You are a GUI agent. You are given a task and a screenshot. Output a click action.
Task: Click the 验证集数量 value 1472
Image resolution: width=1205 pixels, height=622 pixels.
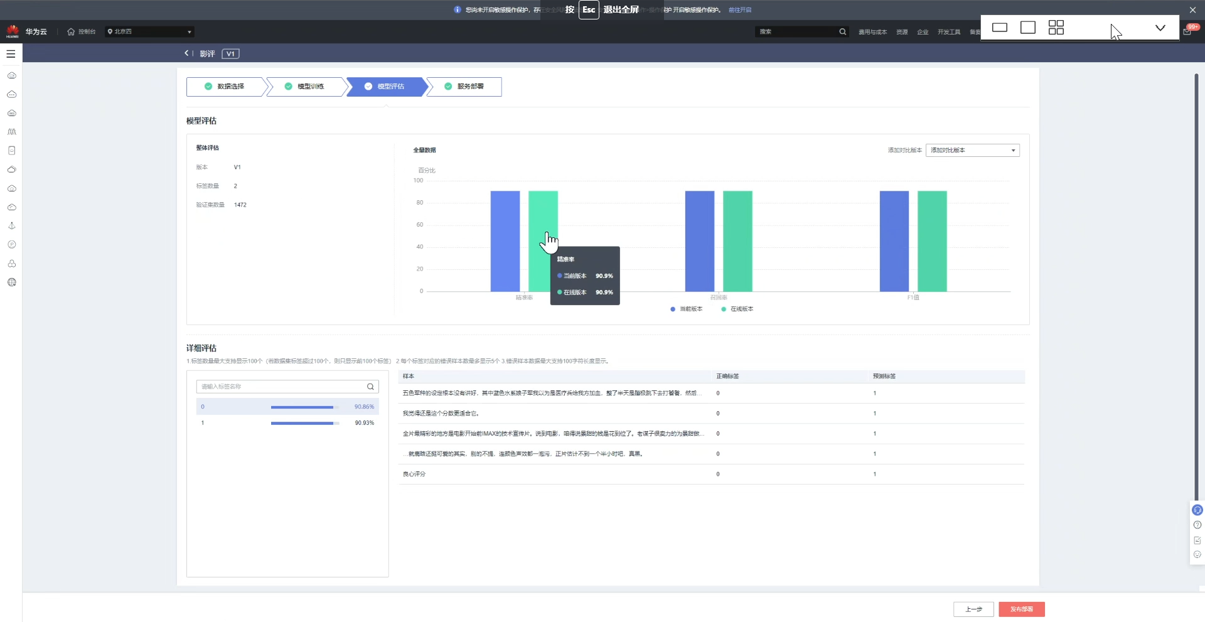(240, 205)
